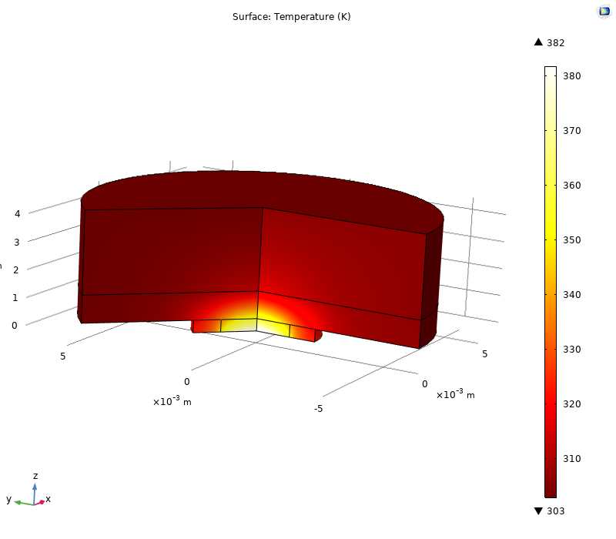Click the x-axis arrow of the orientation triad
616x539 pixels.
pyautogui.click(x=40, y=503)
